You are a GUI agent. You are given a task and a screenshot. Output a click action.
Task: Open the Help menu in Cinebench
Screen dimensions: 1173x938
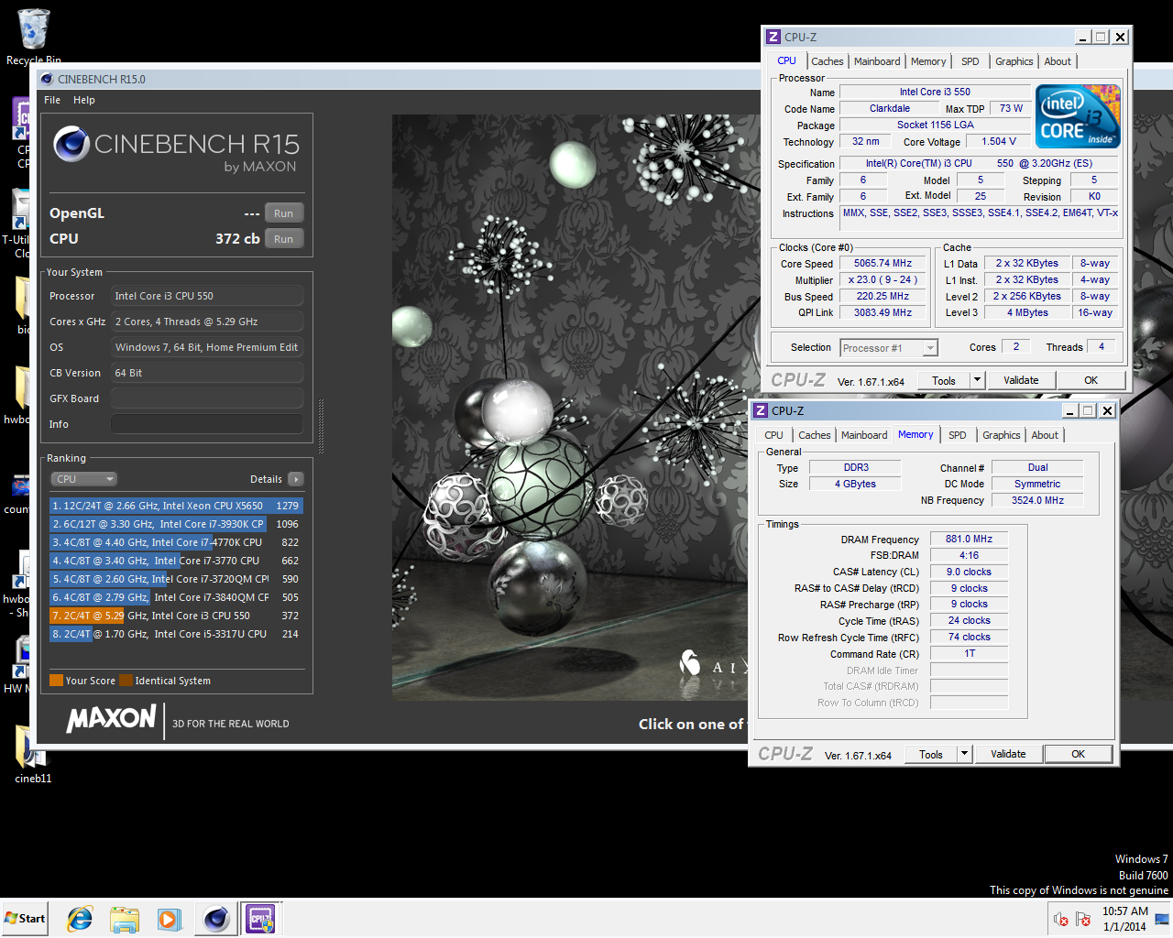point(84,100)
